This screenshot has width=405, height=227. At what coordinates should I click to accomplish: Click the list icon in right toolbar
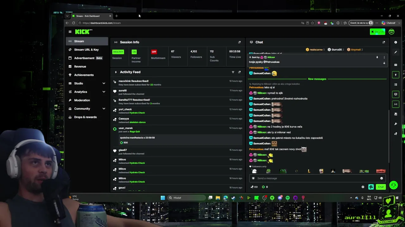(x=396, y=84)
